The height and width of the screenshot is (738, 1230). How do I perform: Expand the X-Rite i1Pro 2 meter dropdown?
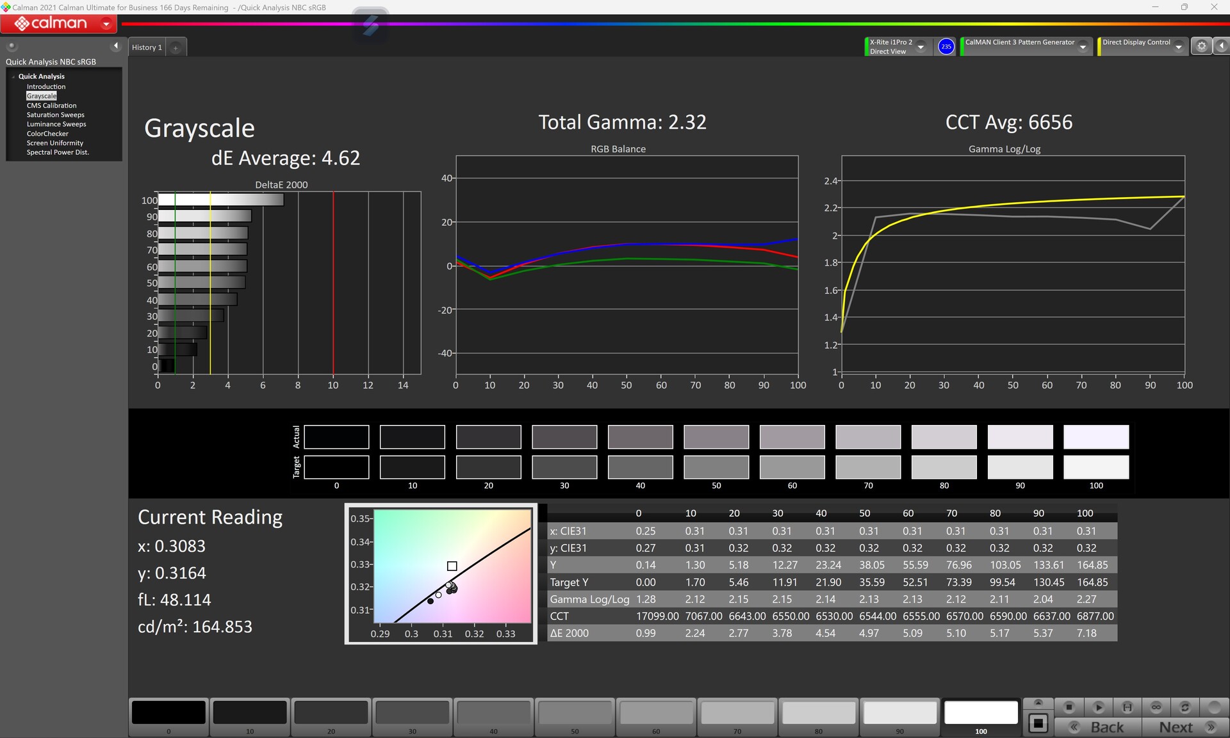click(x=921, y=47)
